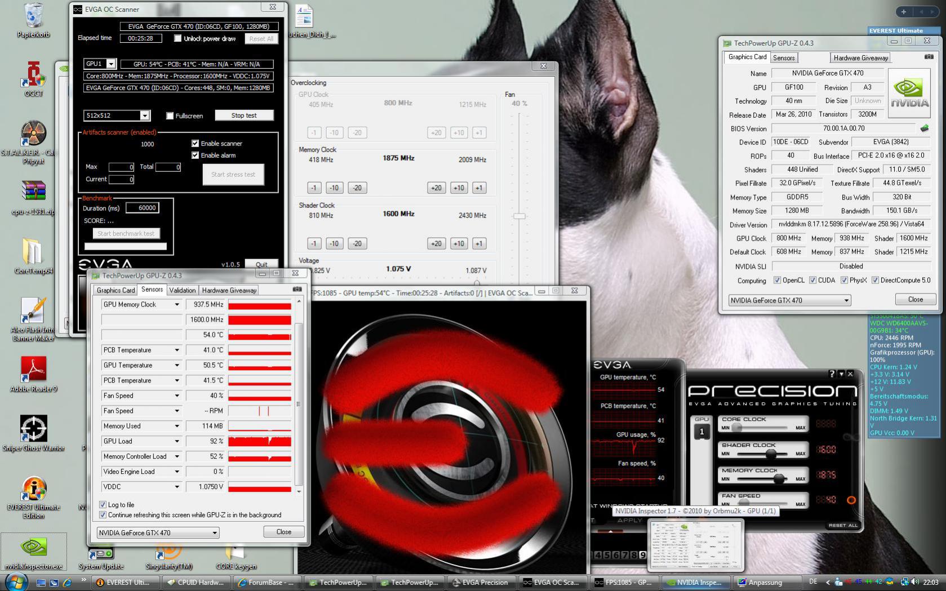Click the Internet Explorer quick launch icon
The image size is (946, 591).
(66, 582)
